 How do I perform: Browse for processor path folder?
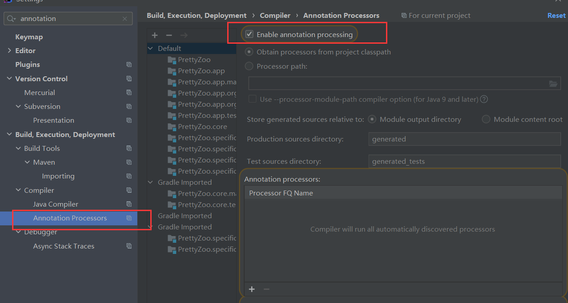553,83
